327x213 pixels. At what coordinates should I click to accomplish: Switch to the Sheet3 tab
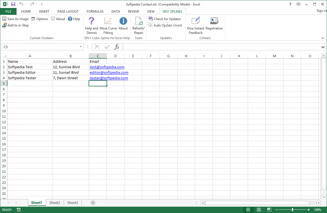pyautogui.click(x=73, y=203)
